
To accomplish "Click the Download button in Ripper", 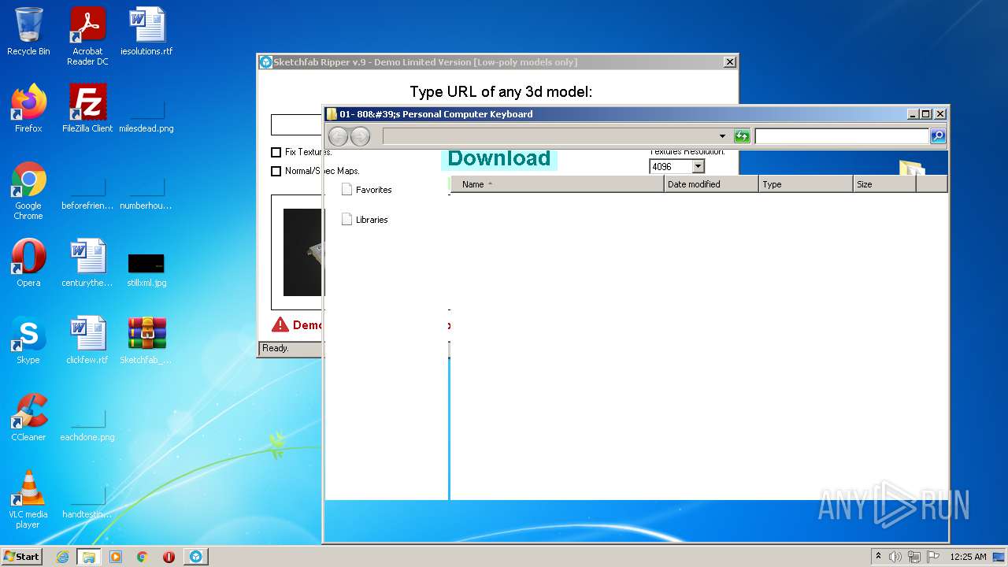I will pos(499,158).
